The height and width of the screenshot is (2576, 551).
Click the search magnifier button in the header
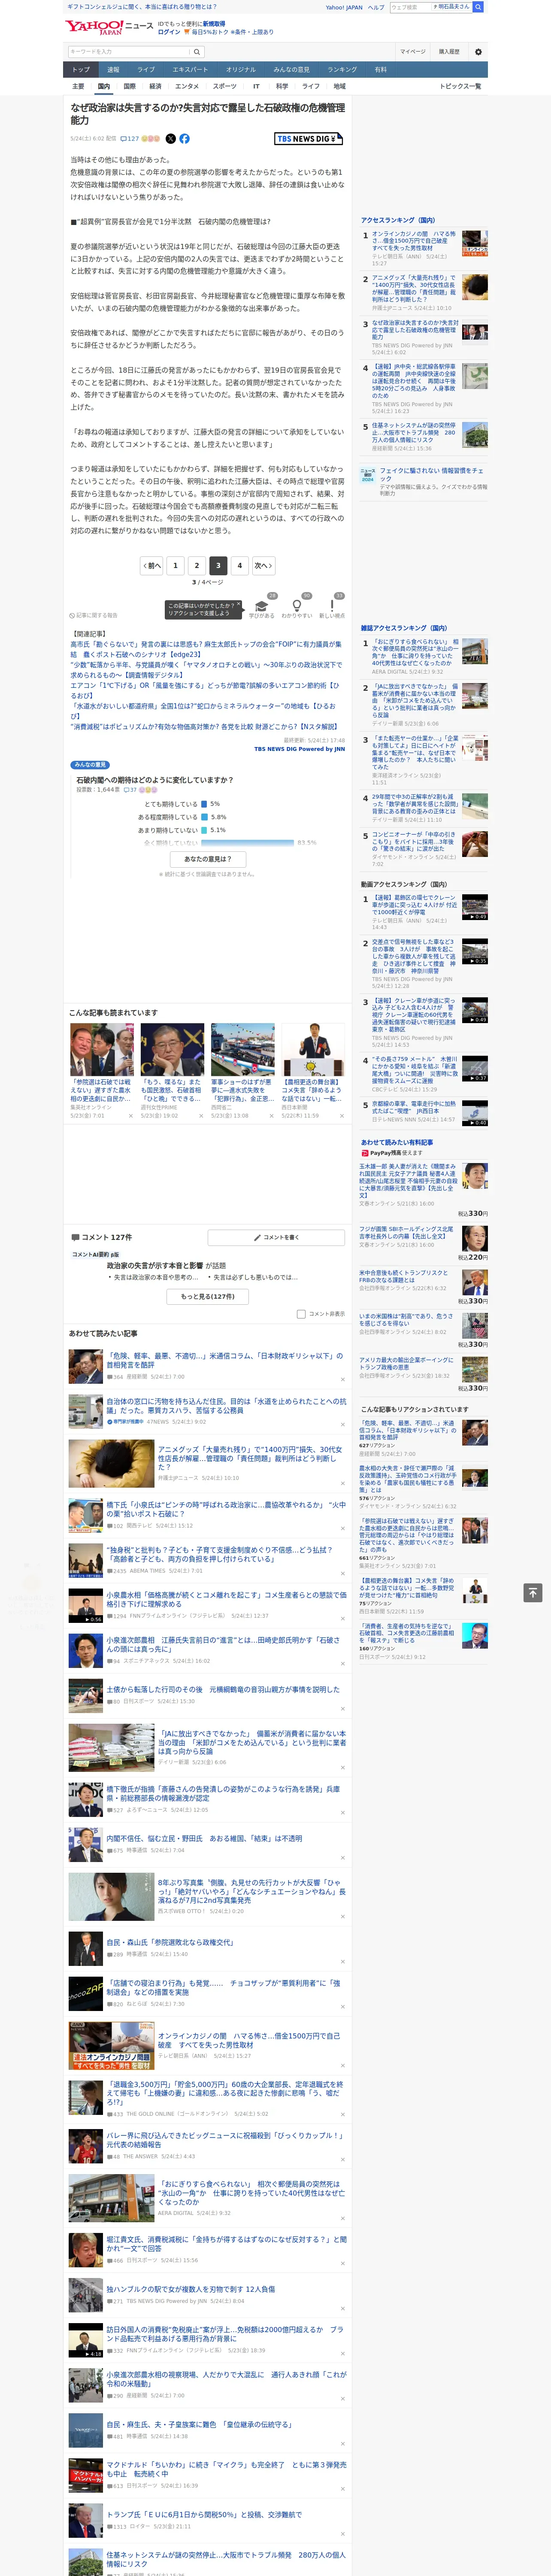click(x=197, y=51)
